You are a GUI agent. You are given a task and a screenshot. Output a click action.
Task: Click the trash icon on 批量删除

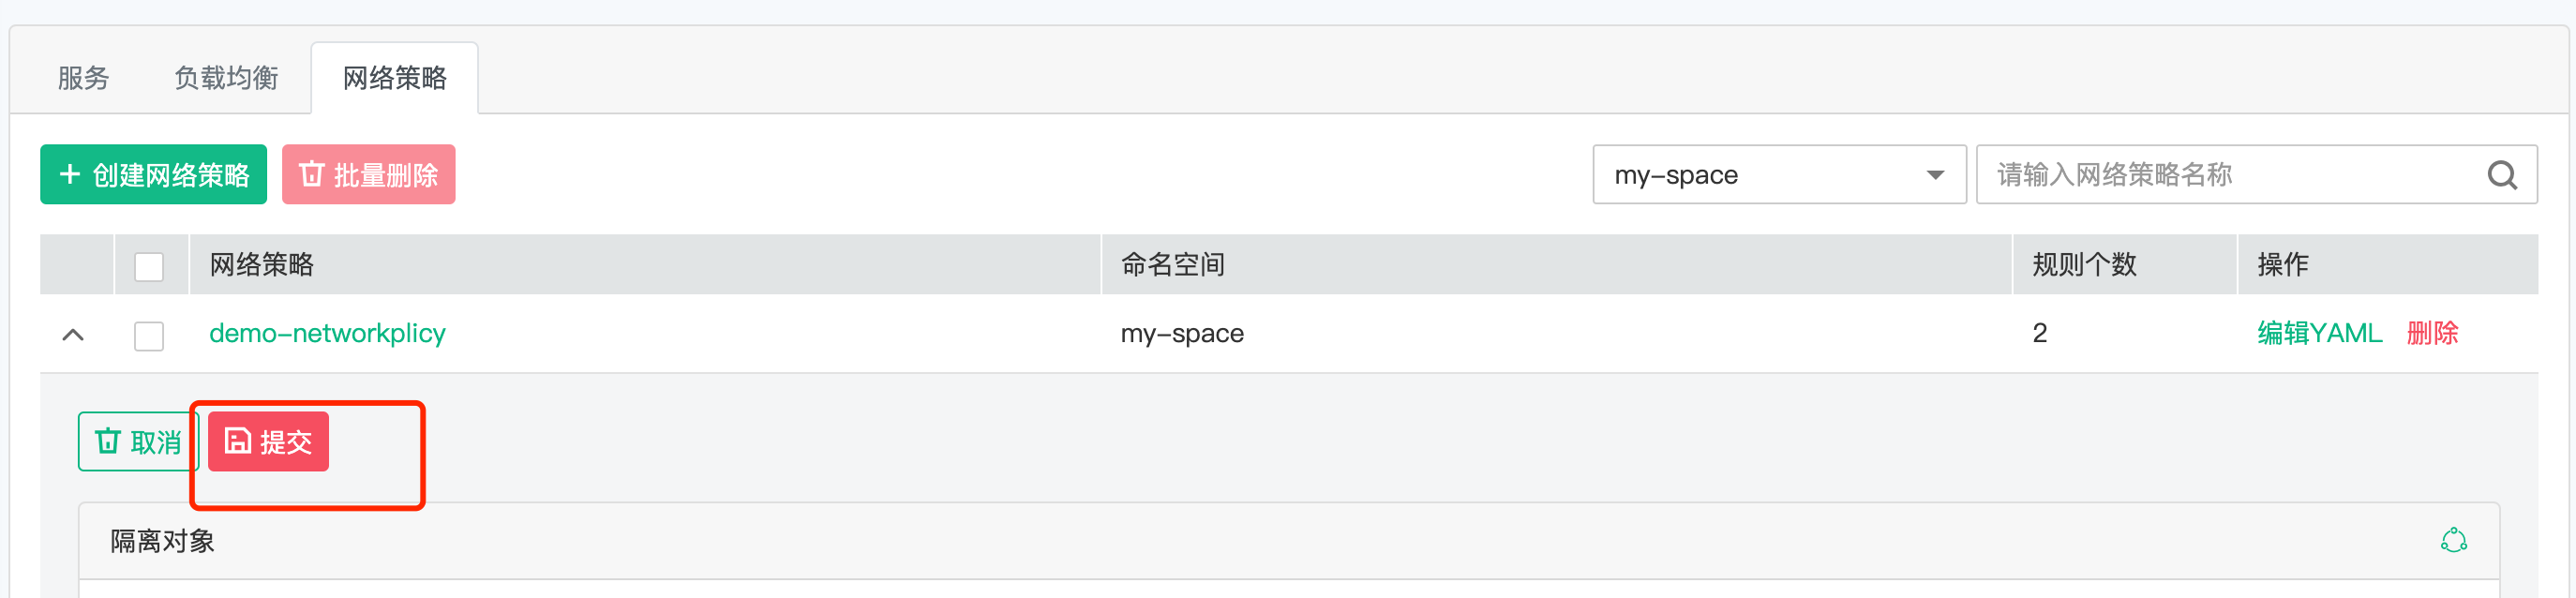(311, 174)
